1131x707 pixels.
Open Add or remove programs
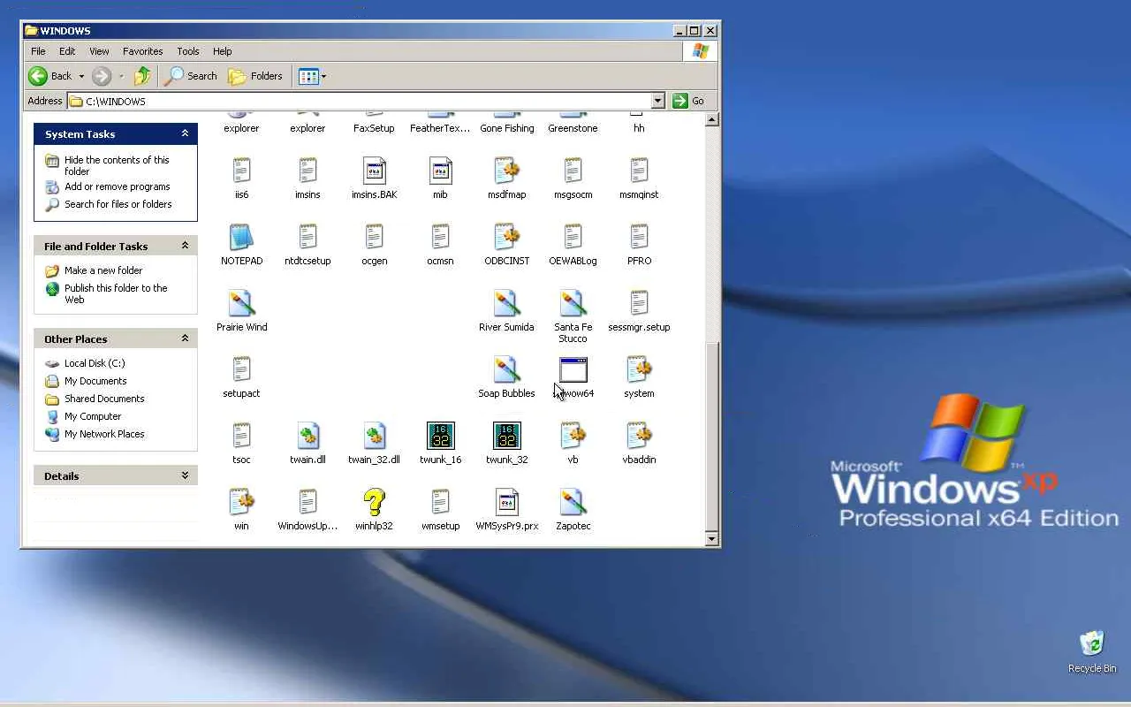point(117,186)
